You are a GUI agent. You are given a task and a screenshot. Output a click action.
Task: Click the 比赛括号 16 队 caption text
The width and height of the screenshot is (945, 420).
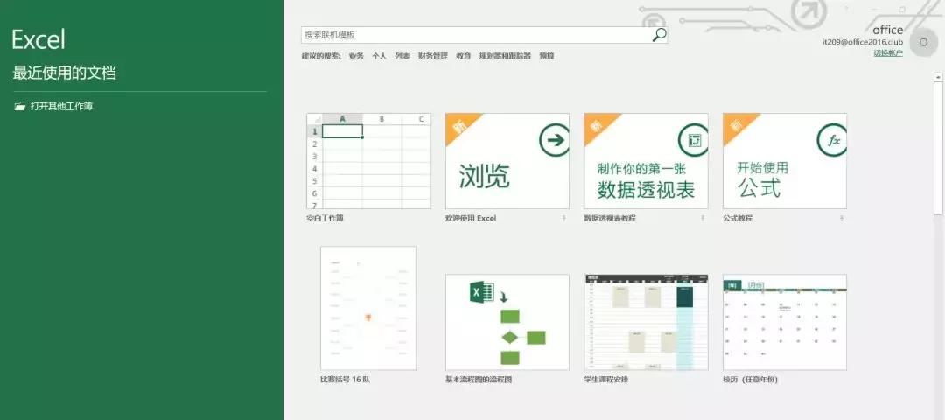345,381
